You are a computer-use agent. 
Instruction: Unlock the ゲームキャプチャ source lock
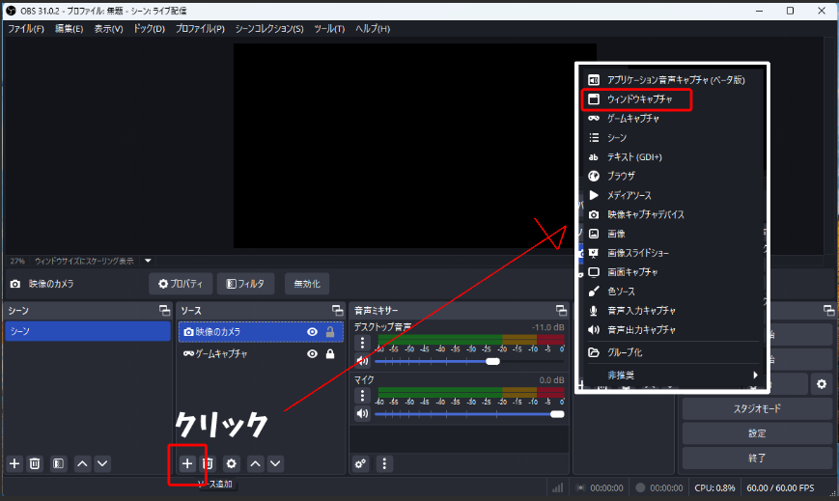click(330, 354)
